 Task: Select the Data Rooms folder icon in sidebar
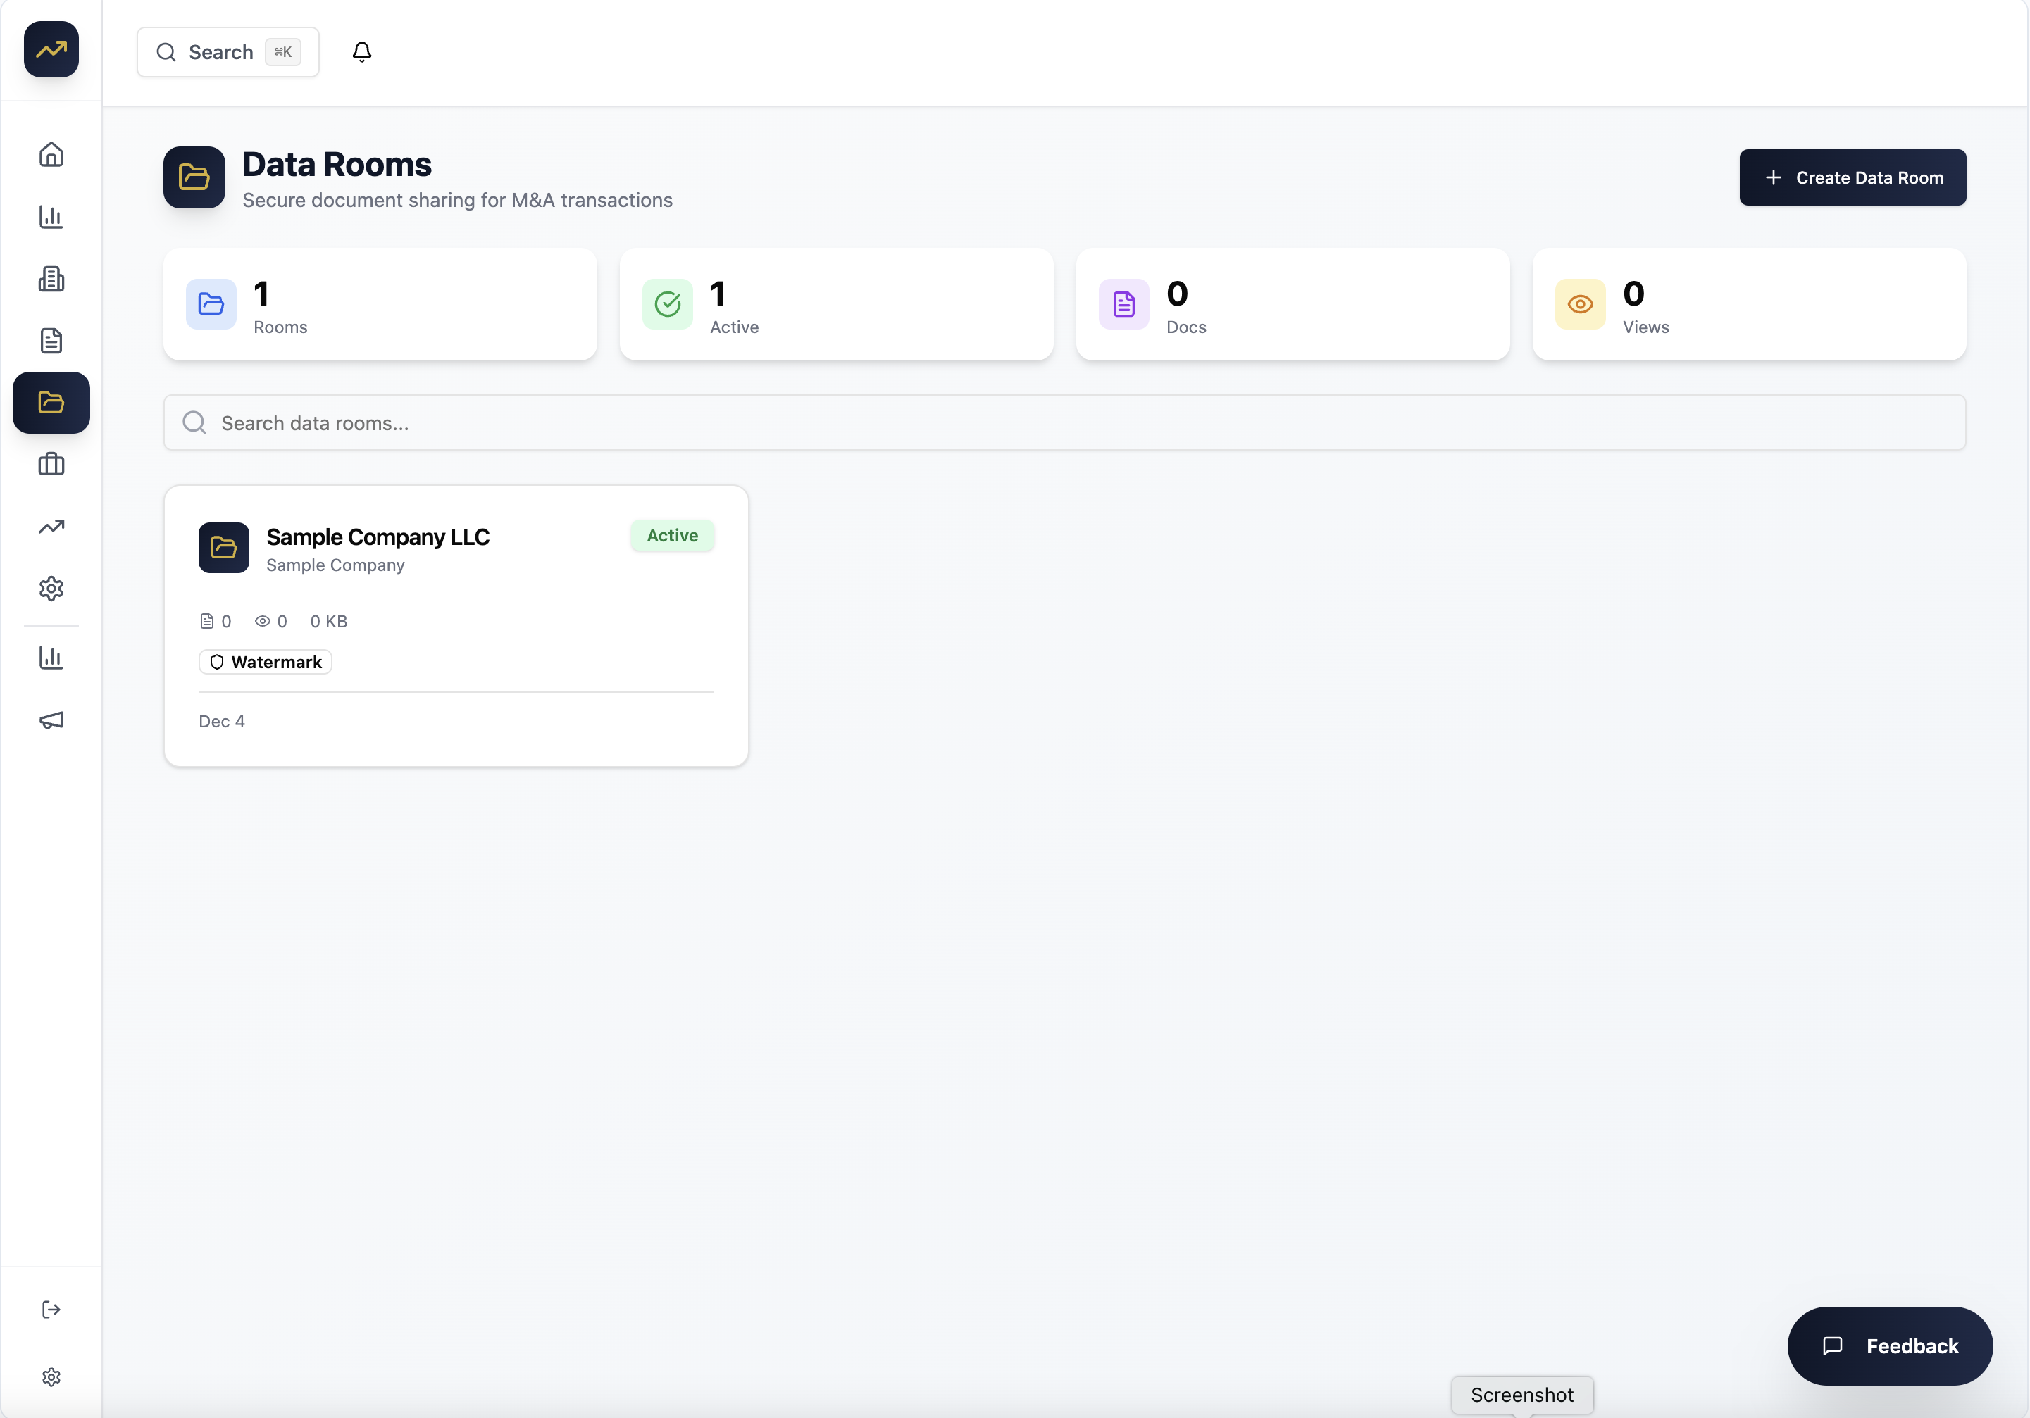[x=51, y=402]
